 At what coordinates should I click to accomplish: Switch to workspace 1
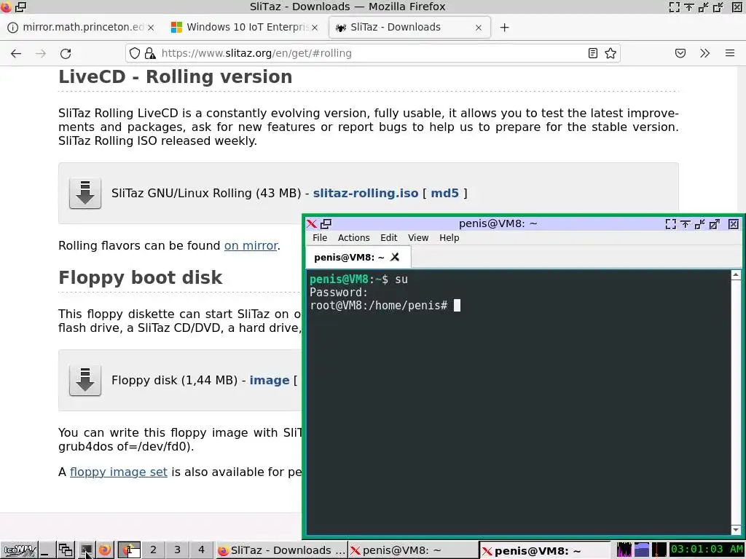(129, 550)
